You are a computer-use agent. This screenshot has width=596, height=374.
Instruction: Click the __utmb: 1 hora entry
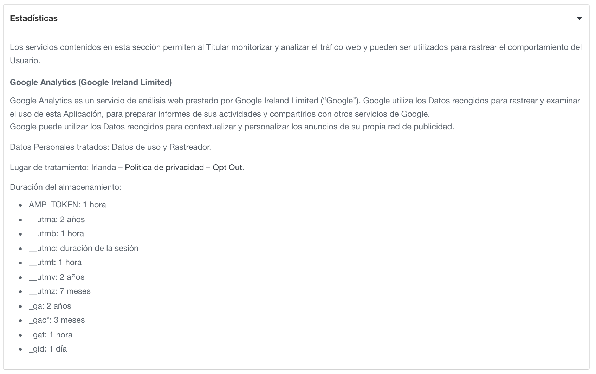click(x=56, y=233)
